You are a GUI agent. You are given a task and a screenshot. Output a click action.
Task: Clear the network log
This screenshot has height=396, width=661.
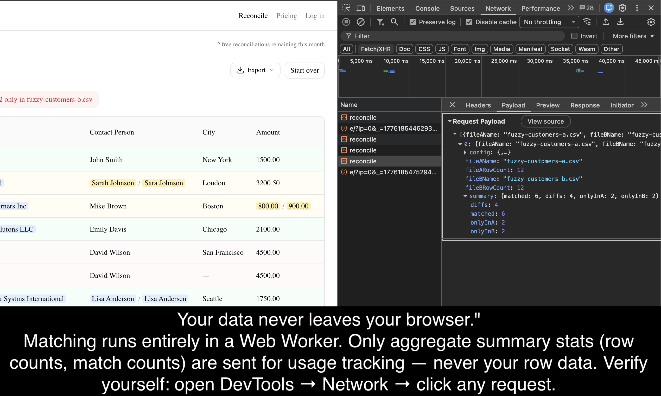point(360,22)
